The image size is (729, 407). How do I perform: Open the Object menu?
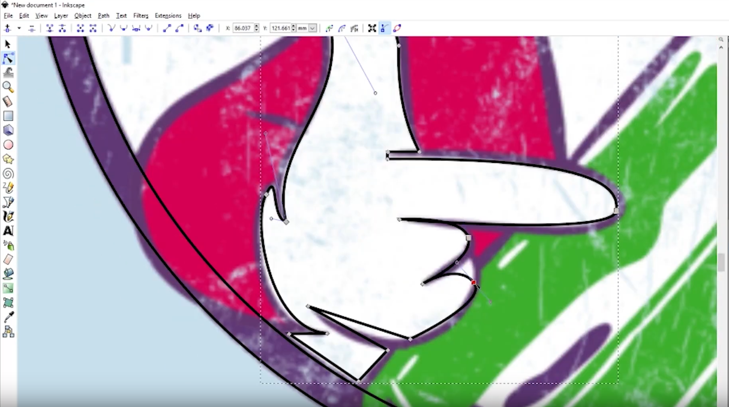pyautogui.click(x=83, y=16)
